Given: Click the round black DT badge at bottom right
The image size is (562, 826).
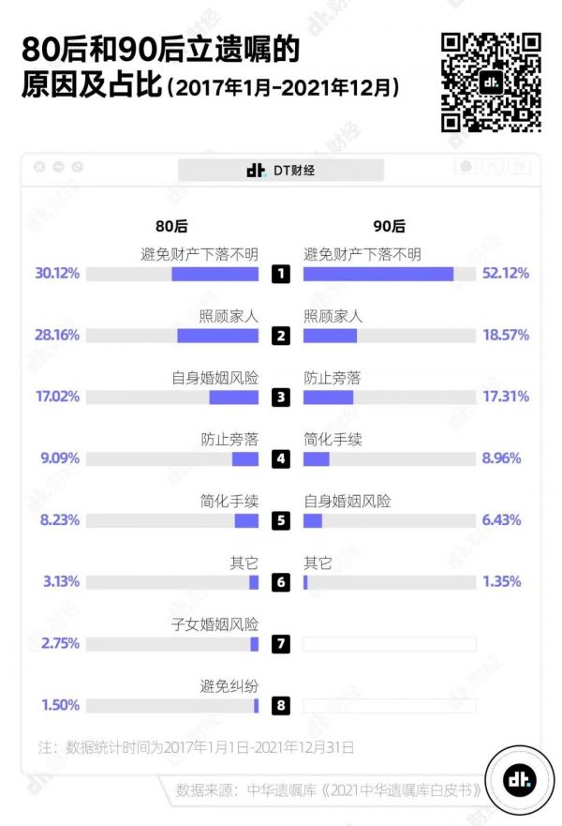Looking at the screenshot, I should click(517, 780).
